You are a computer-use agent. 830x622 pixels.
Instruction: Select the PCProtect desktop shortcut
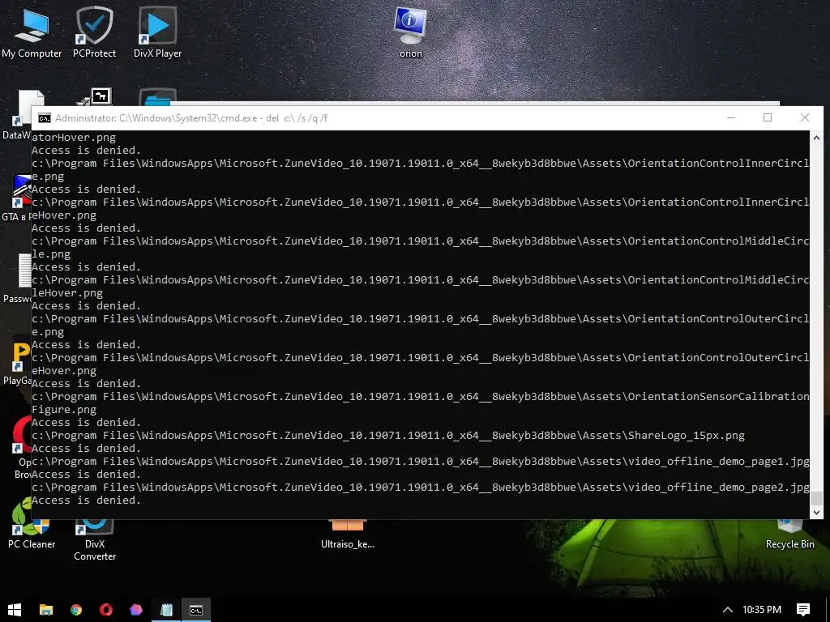94,32
